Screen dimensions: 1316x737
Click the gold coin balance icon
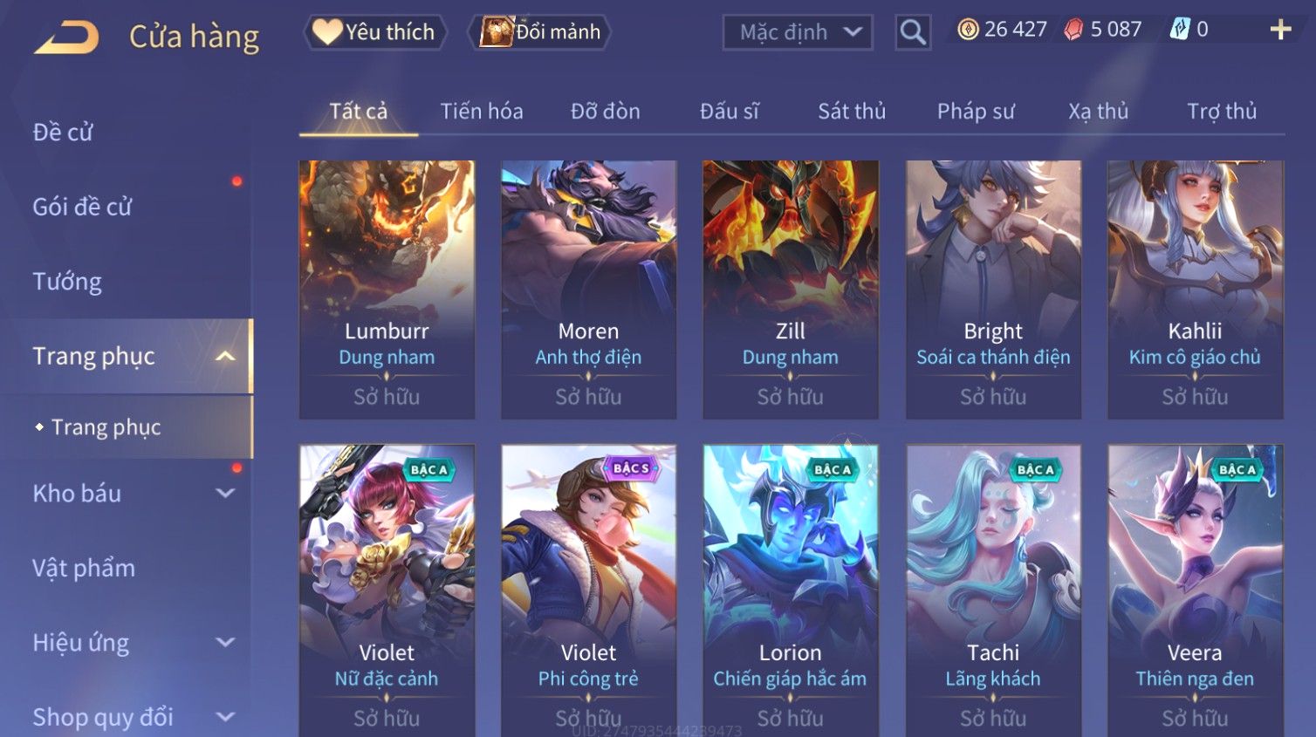(968, 30)
